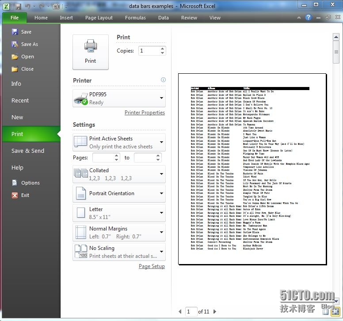343x321 pixels.
Task: Click the large Print button
Action: 91,52
